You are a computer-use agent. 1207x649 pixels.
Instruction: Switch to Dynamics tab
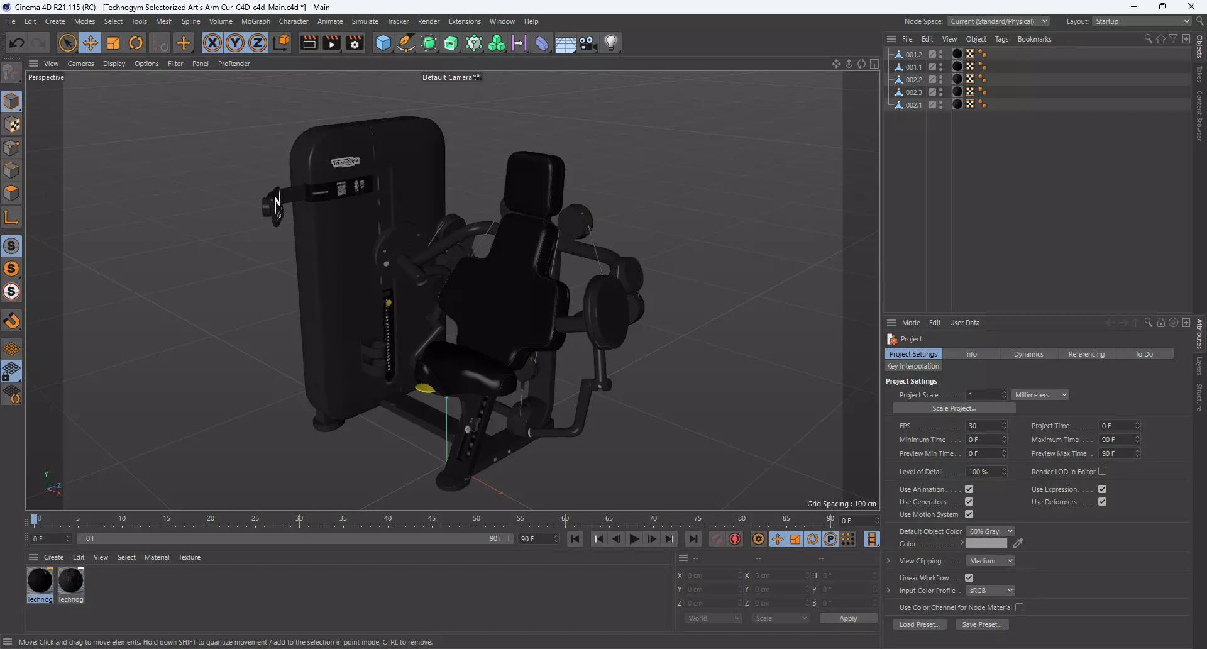point(1028,354)
